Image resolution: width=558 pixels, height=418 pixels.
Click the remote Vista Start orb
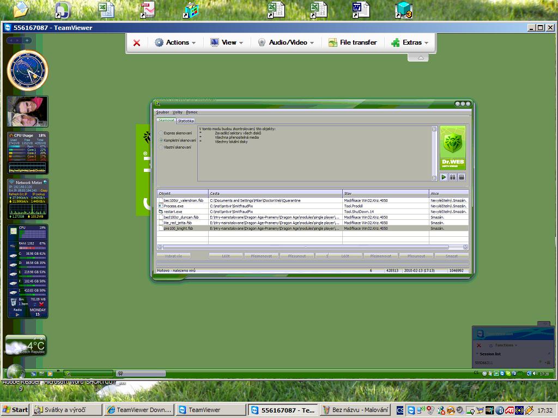tap(15, 372)
